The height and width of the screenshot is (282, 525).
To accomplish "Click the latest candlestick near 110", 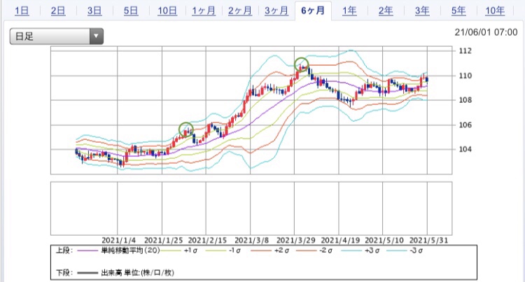I will (426, 79).
